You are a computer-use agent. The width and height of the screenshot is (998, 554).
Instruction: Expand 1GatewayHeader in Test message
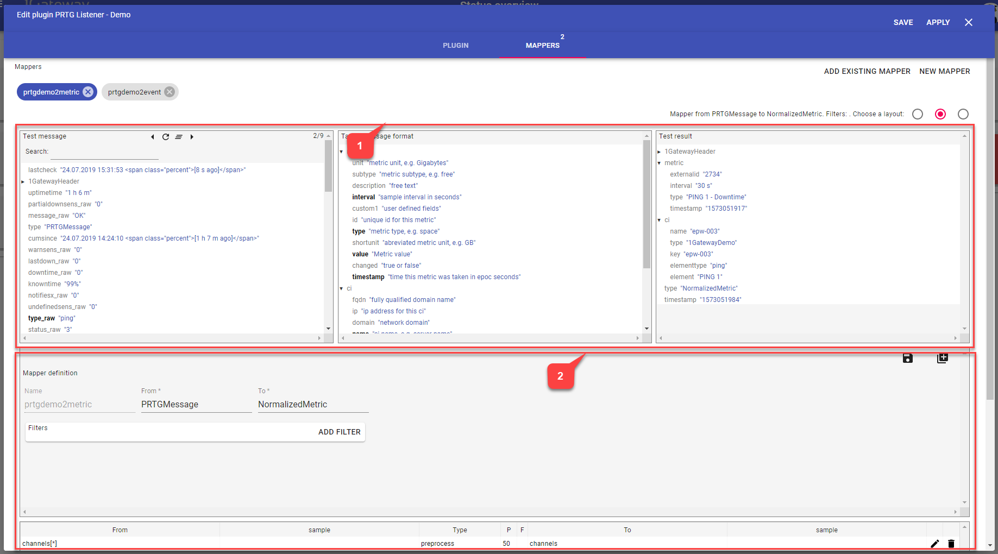pos(23,181)
